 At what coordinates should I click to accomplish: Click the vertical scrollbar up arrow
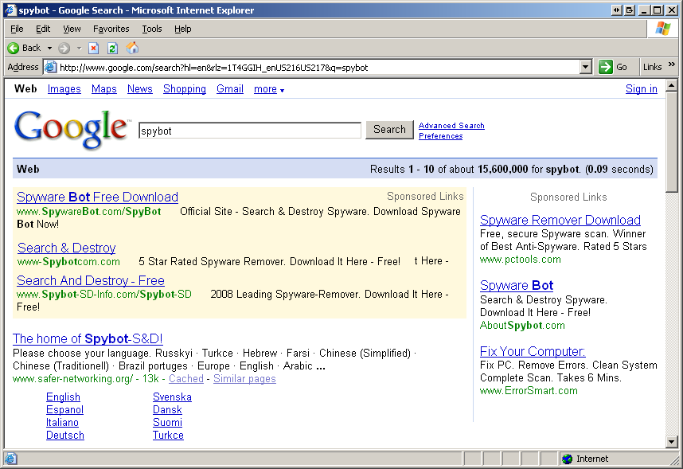(672, 85)
